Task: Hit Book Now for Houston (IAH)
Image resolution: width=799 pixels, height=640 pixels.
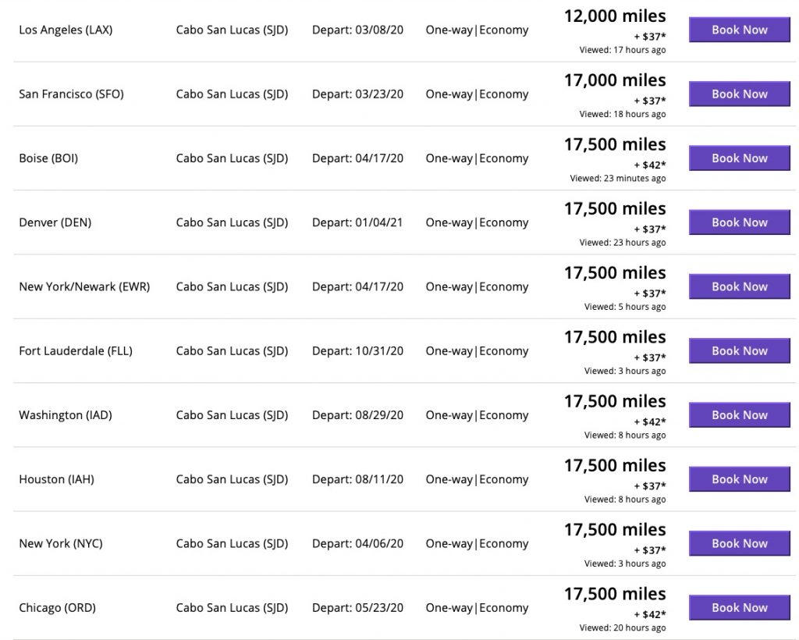Action: pos(739,479)
